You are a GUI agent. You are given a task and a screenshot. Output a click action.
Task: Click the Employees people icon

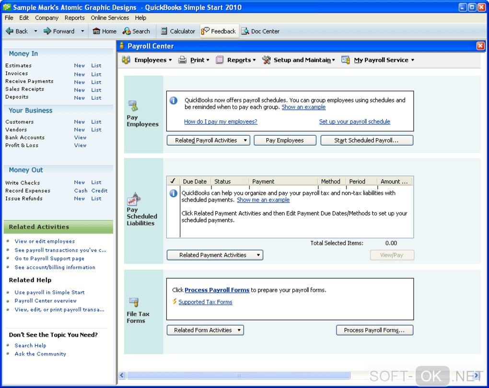[x=126, y=60]
